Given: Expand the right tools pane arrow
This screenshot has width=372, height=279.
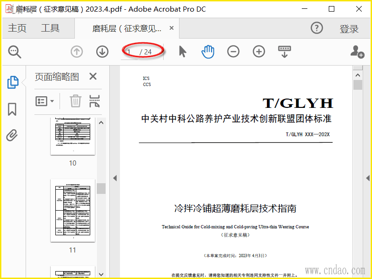Looking at the screenshot, I should click(368, 178).
